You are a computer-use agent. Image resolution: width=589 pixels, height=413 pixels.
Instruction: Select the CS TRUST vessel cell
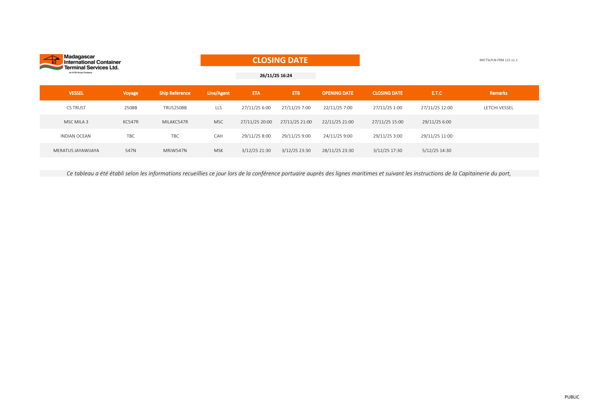click(x=76, y=108)
